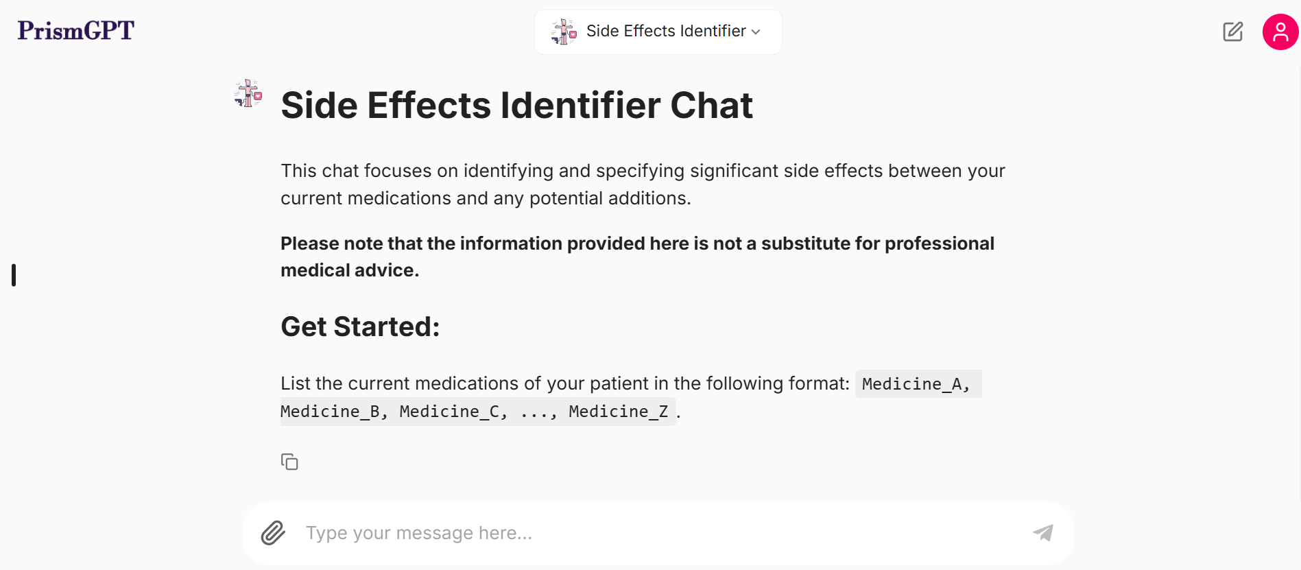Click the 'Medicine_A,' code snippet
The width and height of the screenshot is (1301, 570).
tap(918, 384)
